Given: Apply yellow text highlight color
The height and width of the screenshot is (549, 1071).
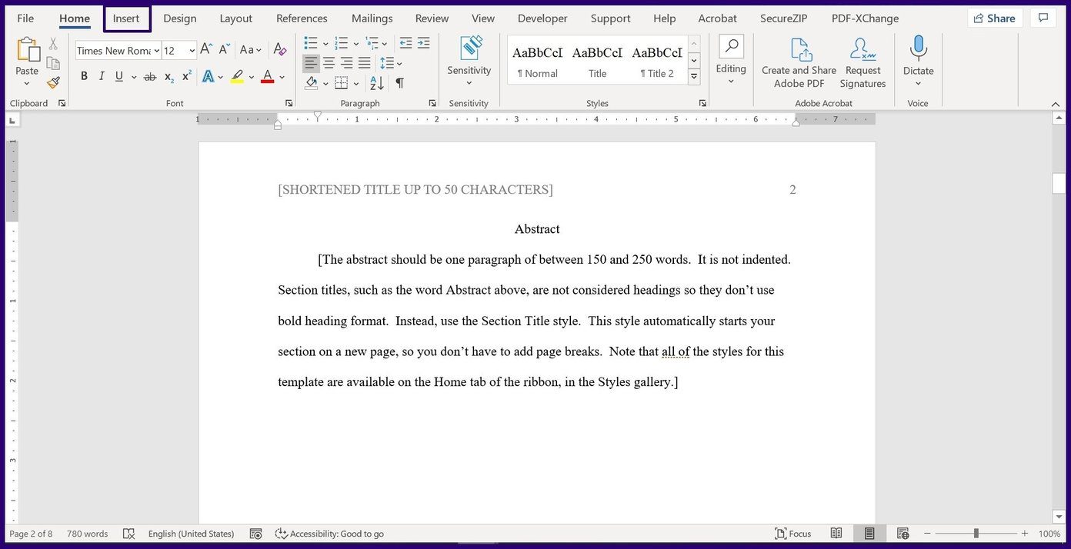Looking at the screenshot, I should (x=237, y=77).
